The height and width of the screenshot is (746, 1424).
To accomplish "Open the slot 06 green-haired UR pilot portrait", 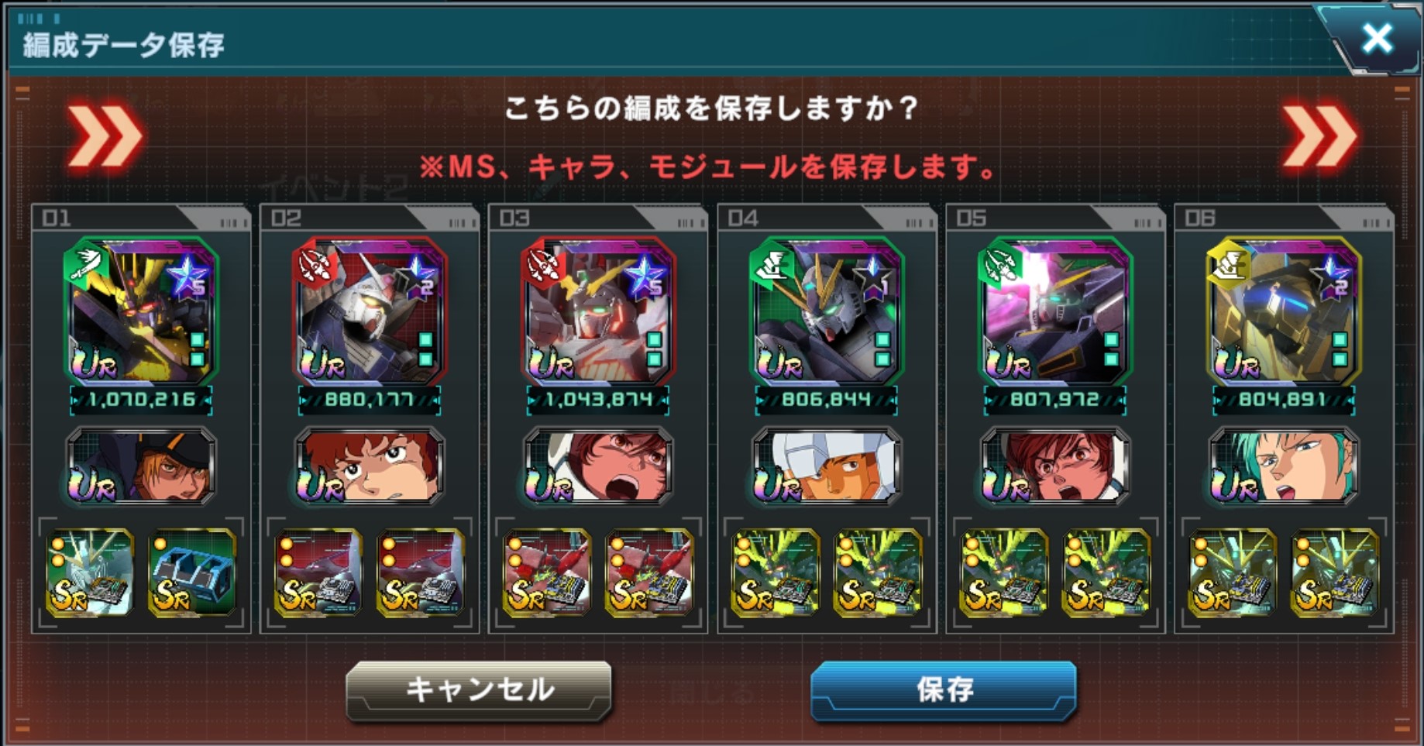I will [1284, 466].
